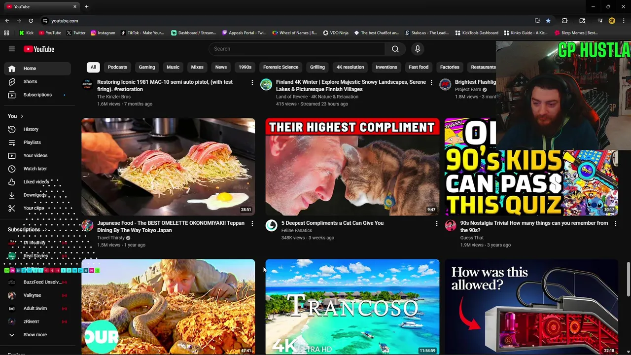This screenshot has height=355, width=631.
Task: Open Downloads in the sidebar
Action: pyautogui.click(x=37, y=195)
